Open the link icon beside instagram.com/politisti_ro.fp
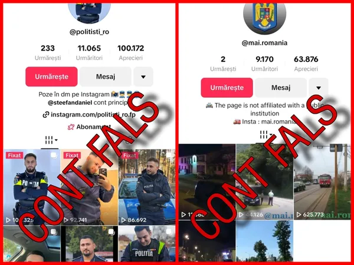This screenshot has height=265, width=354. (x=46, y=115)
